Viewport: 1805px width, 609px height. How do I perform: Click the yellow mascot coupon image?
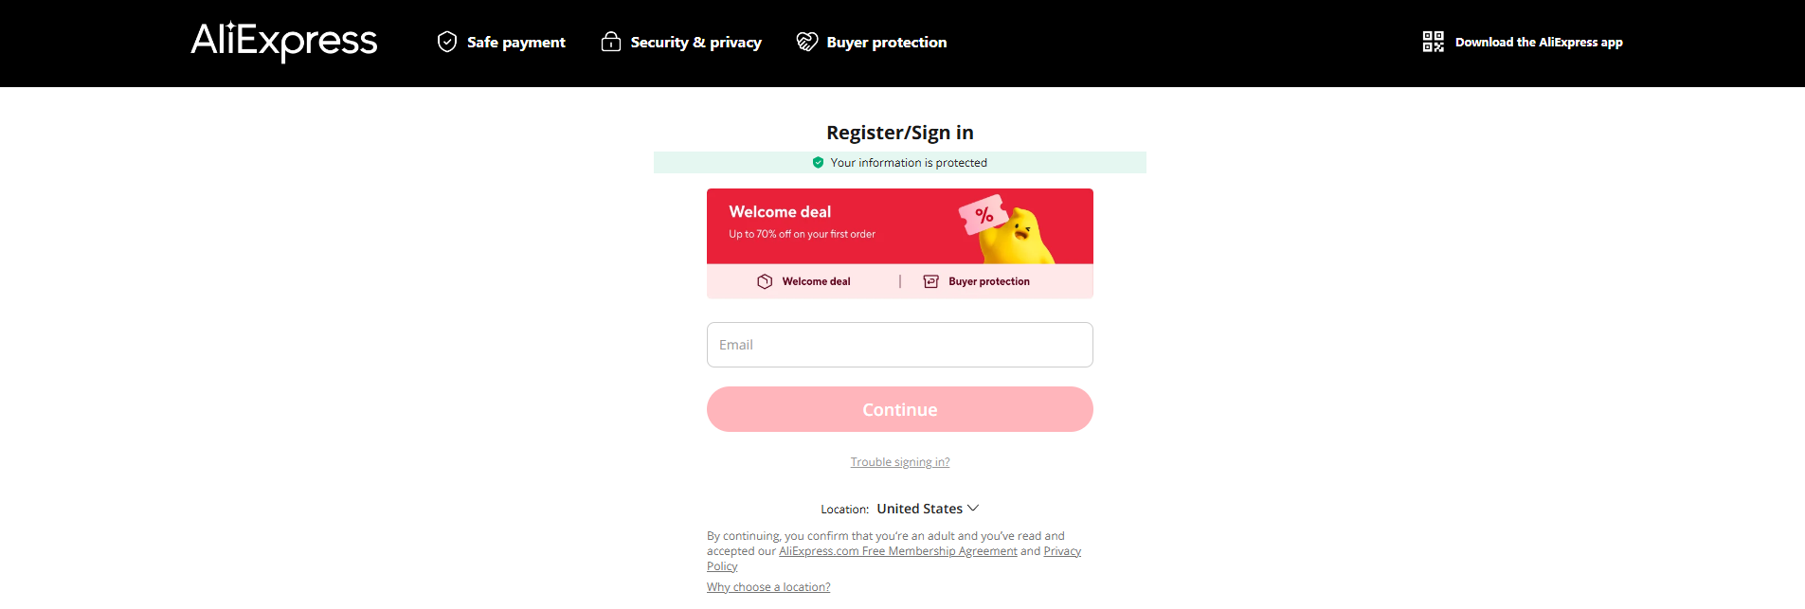1008,228
